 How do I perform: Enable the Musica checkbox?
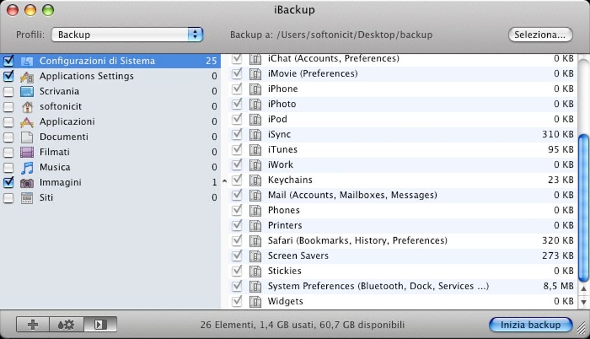pyautogui.click(x=8, y=168)
